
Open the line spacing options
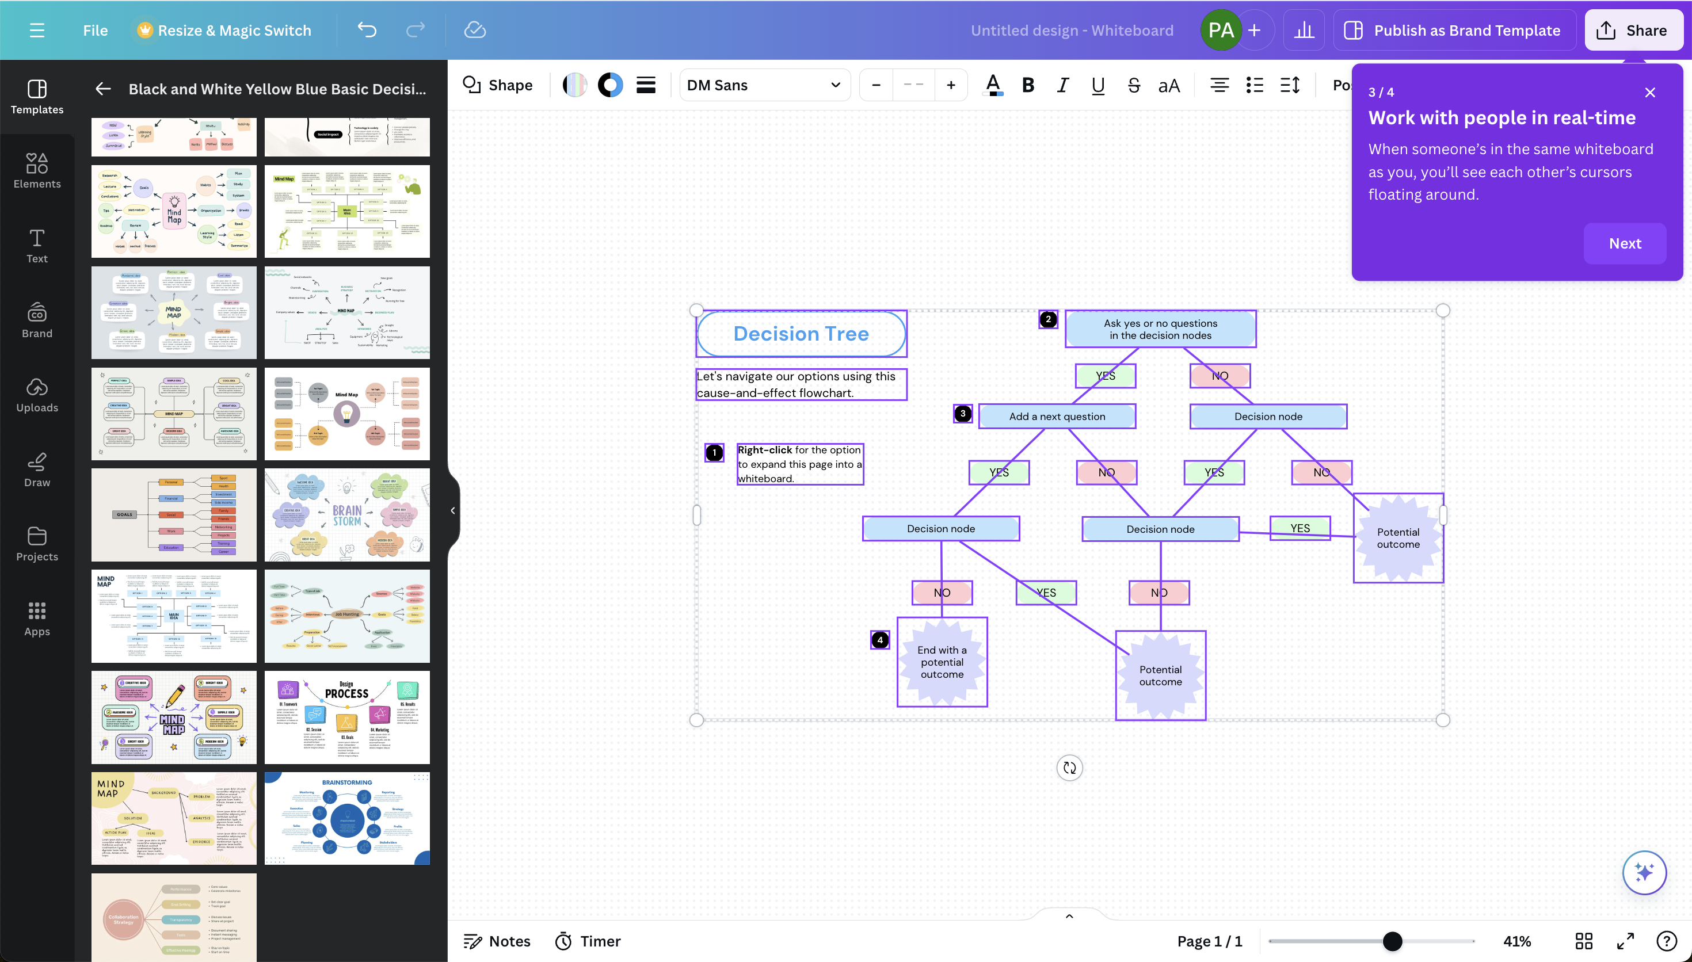(x=1290, y=85)
